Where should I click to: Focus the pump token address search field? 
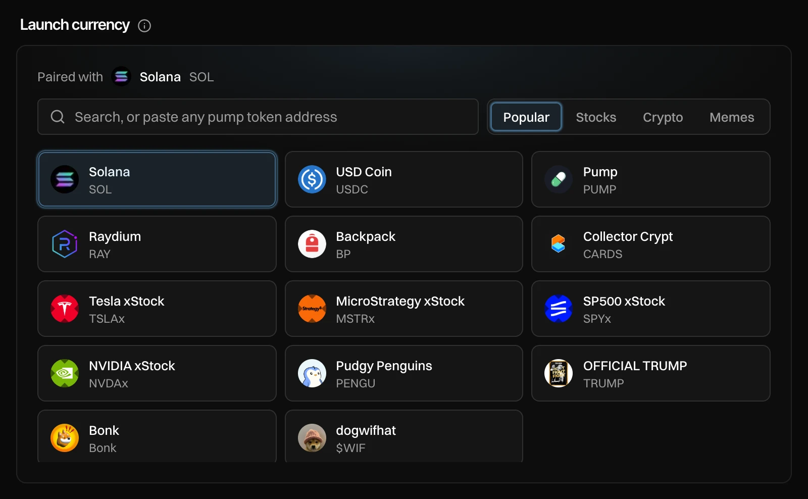point(258,117)
